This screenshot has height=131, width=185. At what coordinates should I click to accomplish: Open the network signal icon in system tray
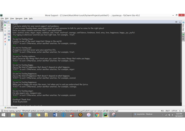click(166, 115)
